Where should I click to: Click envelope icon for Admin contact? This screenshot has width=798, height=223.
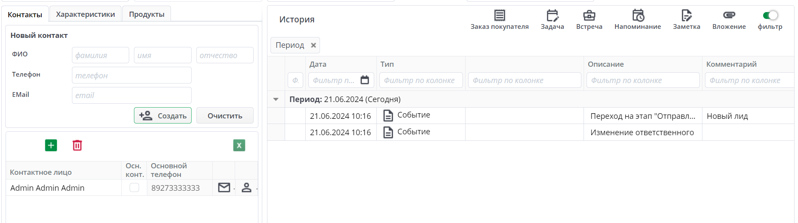[224, 188]
